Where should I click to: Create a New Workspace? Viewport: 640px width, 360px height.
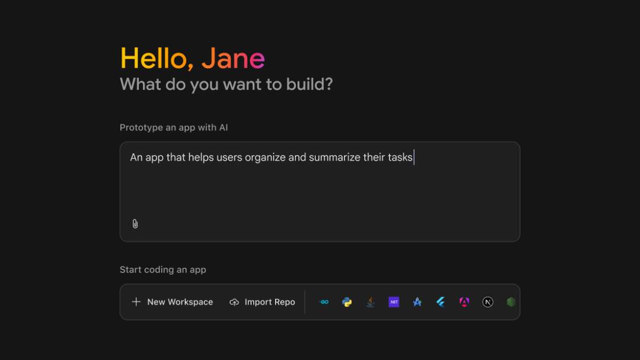pyautogui.click(x=180, y=302)
